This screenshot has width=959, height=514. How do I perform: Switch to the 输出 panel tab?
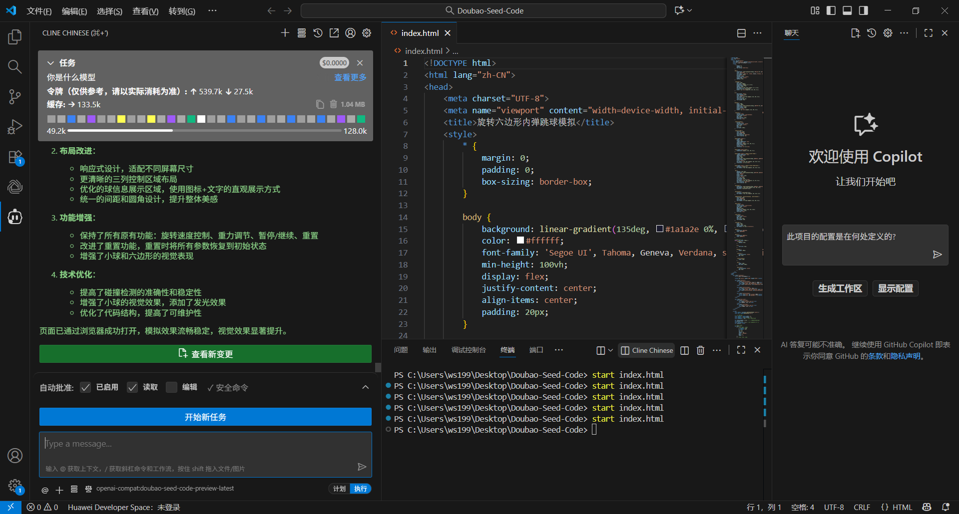[429, 350]
